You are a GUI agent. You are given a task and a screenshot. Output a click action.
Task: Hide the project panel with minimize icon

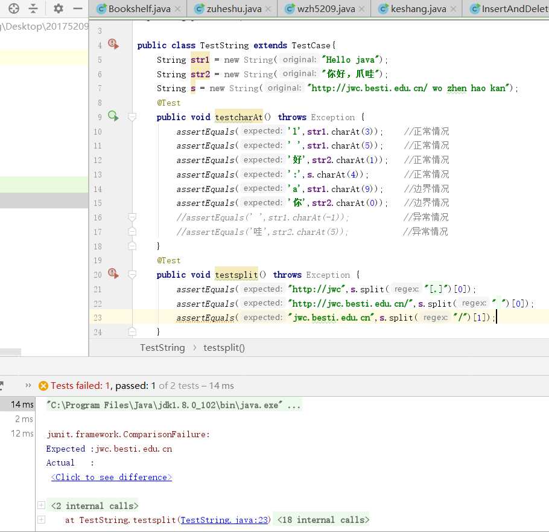click(x=77, y=8)
